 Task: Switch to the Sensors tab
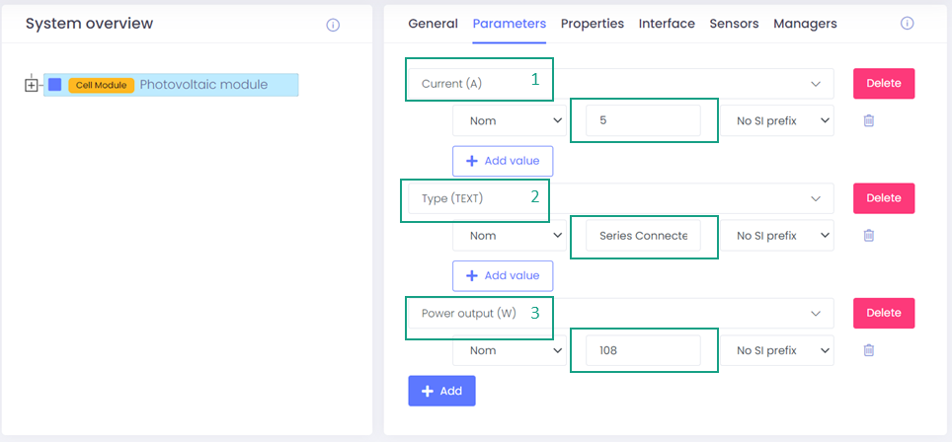(734, 24)
